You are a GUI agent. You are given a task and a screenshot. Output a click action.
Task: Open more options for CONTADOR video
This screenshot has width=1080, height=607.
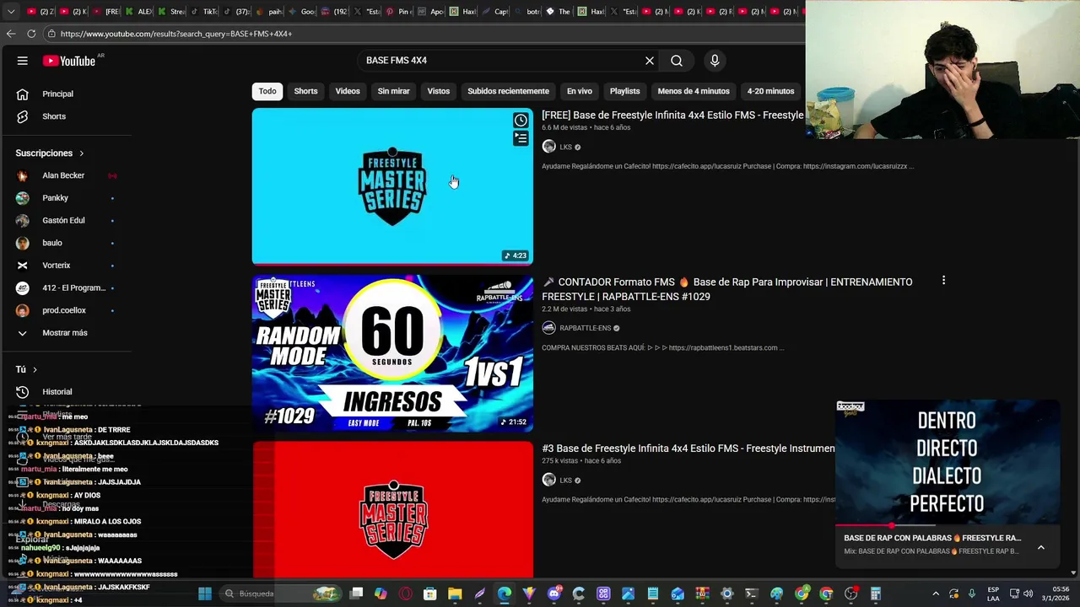click(943, 281)
